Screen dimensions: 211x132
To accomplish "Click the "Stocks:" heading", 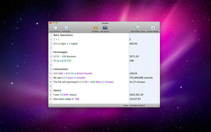I will point(57,90).
